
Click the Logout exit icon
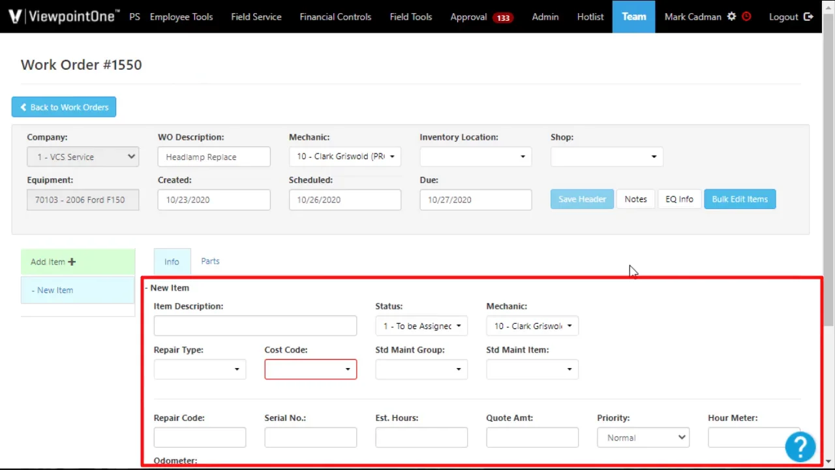808,16
